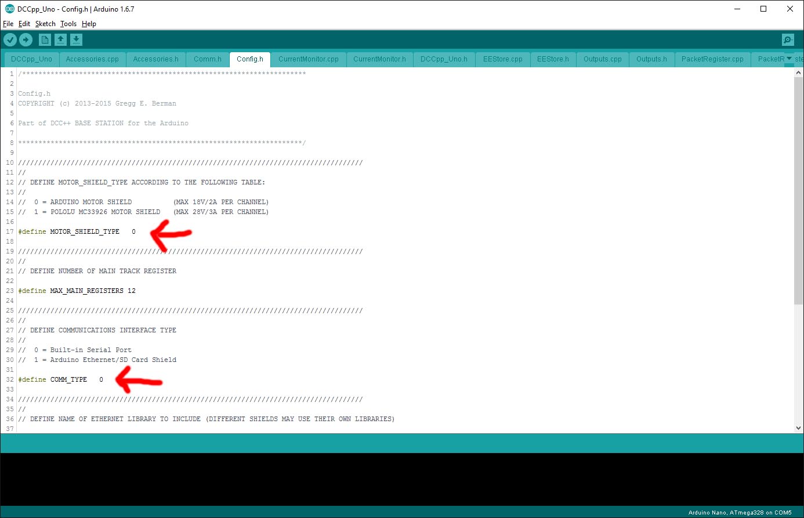
Task: Click the Verify sketch checkmark icon
Action: click(10, 39)
